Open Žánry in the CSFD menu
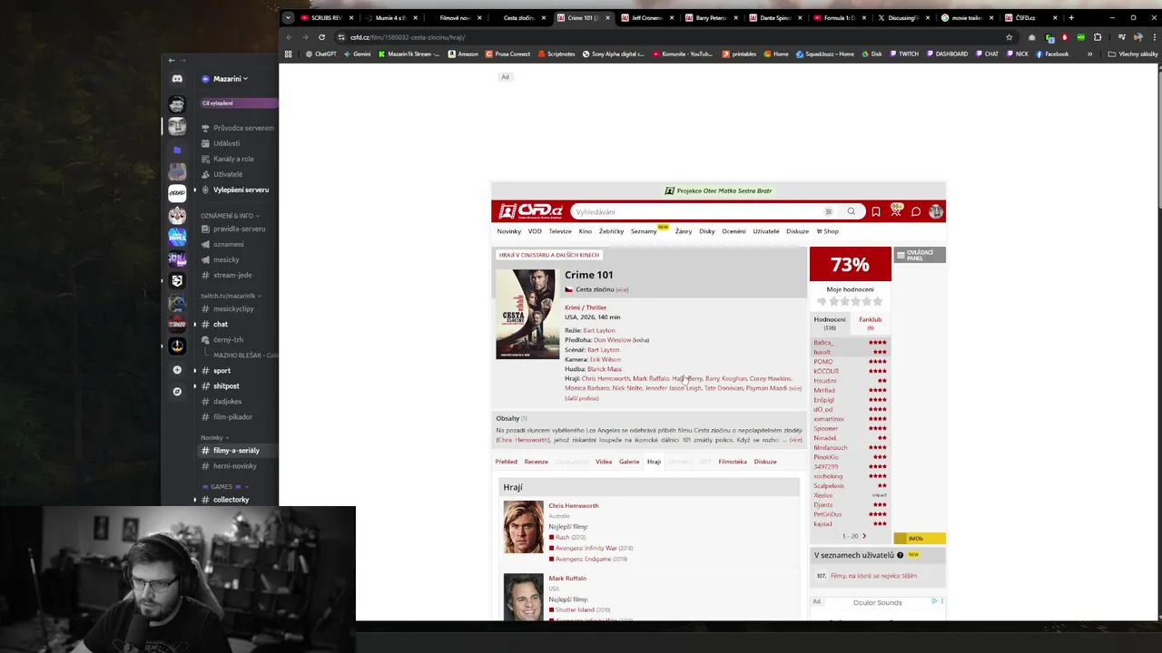This screenshot has height=653, width=1162. (684, 231)
